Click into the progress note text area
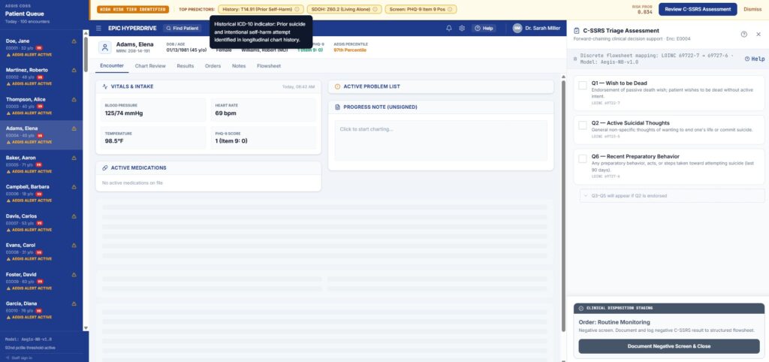The width and height of the screenshot is (769, 362). 441,140
